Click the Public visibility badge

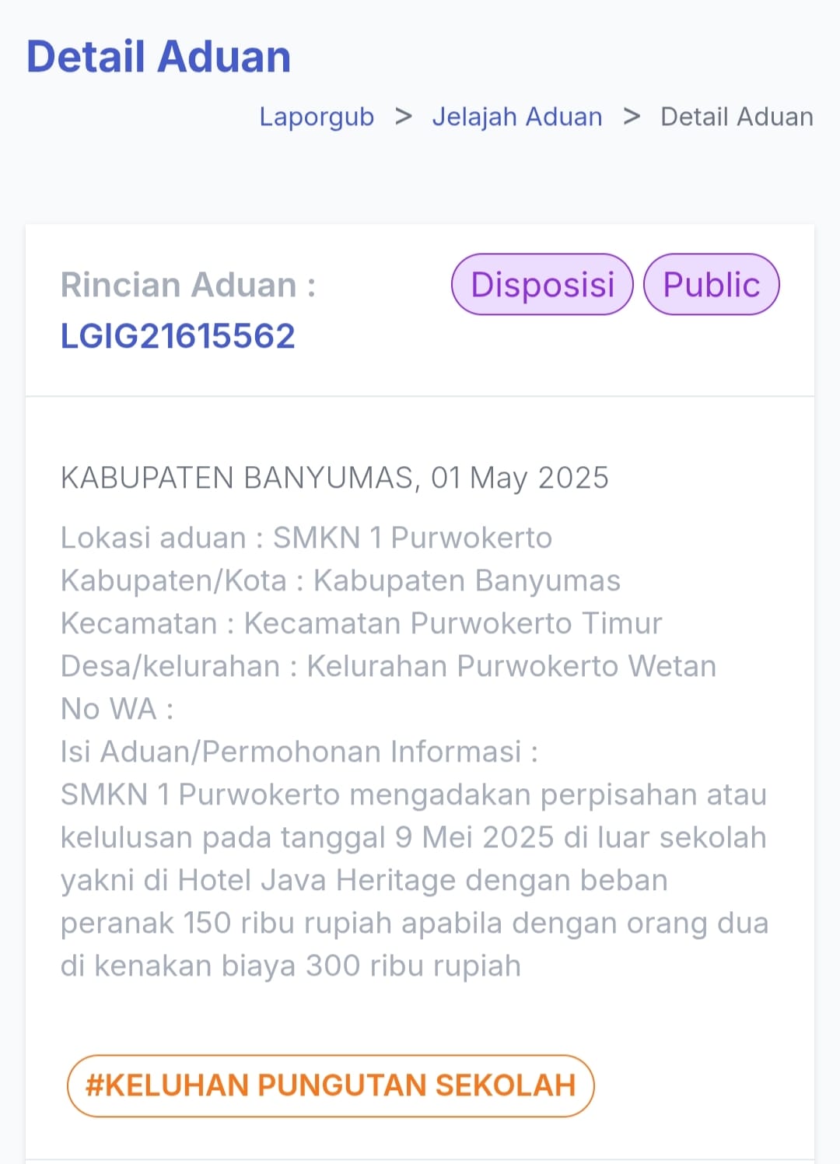point(712,284)
